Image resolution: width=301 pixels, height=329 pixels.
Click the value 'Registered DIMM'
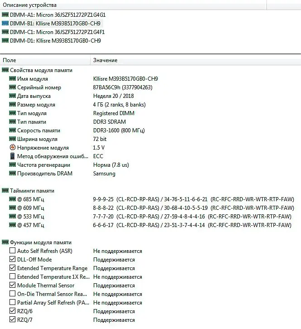click(114, 113)
